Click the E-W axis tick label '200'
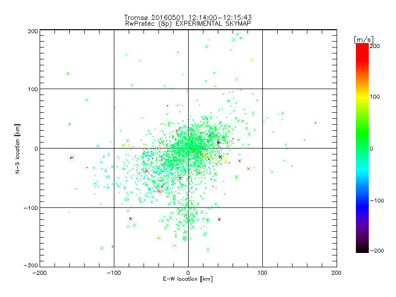Screen dimensions: 396x297 pyautogui.click(x=337, y=273)
